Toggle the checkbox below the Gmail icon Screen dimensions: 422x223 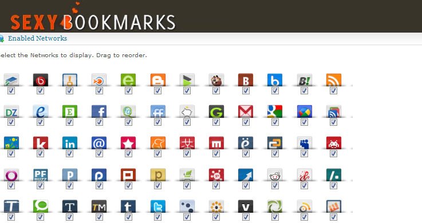click(246, 122)
